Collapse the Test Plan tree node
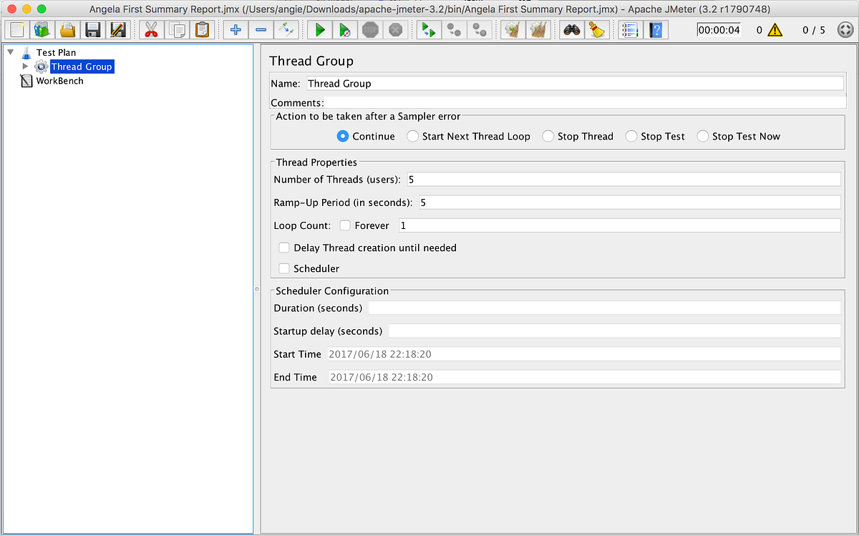The height and width of the screenshot is (536, 859). tap(11, 52)
